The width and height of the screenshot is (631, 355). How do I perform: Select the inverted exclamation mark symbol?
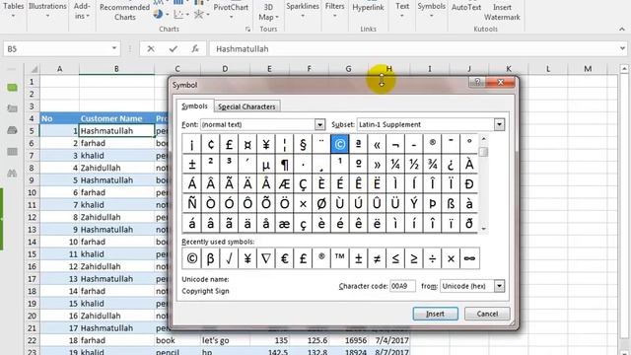[x=191, y=144]
